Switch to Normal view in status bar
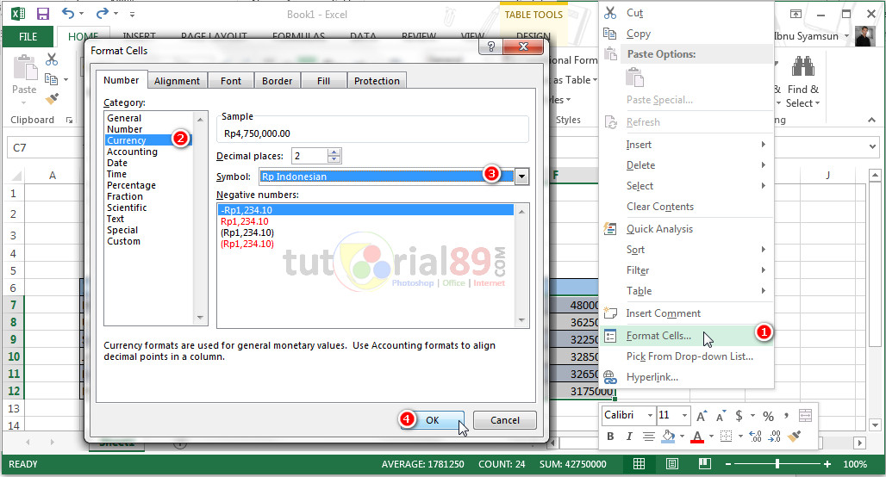The height and width of the screenshot is (477, 886). click(639, 464)
